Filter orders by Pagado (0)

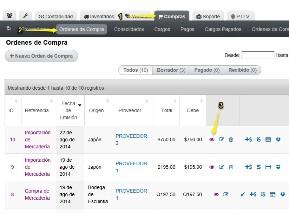coord(207,70)
